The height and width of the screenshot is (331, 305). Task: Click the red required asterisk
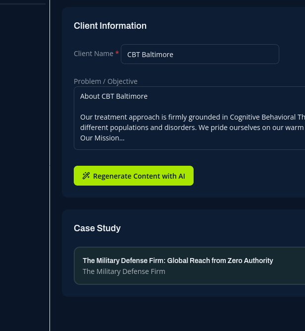coord(117,53)
